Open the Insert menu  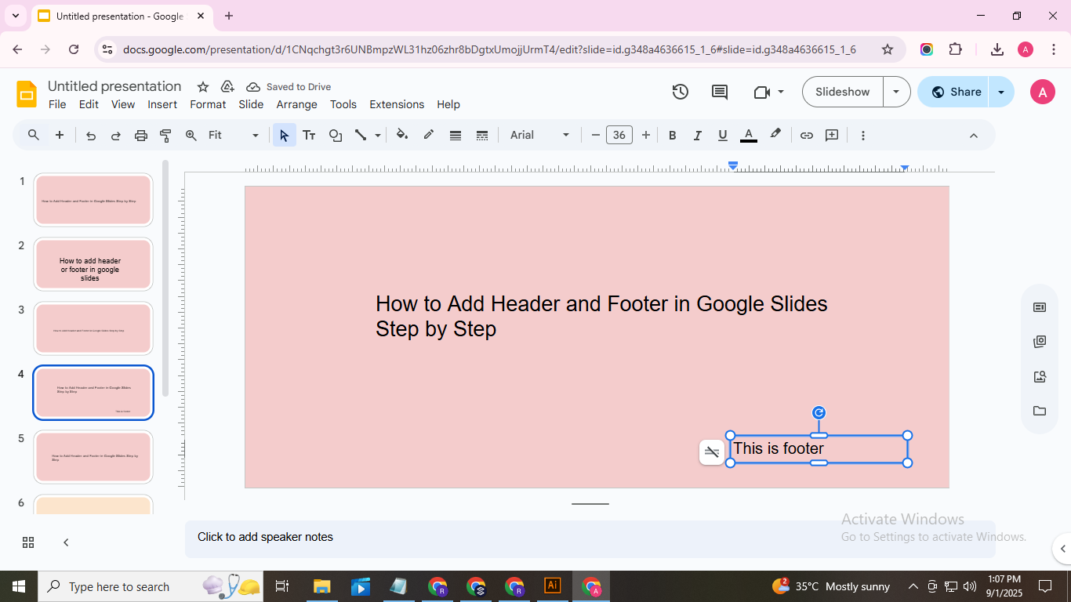[162, 104]
